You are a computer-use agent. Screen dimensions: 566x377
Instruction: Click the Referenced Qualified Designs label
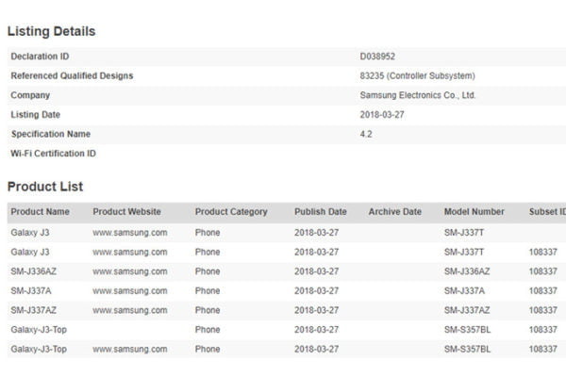[72, 75]
